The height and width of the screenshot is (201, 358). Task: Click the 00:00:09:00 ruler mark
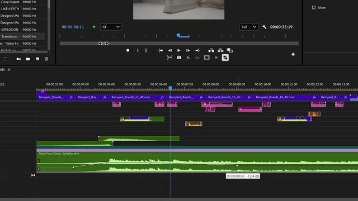[237, 84]
